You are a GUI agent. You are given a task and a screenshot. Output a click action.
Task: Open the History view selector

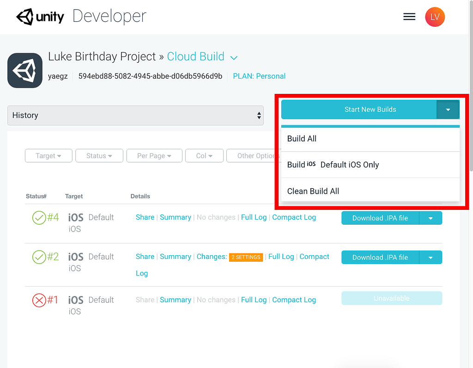pos(135,115)
